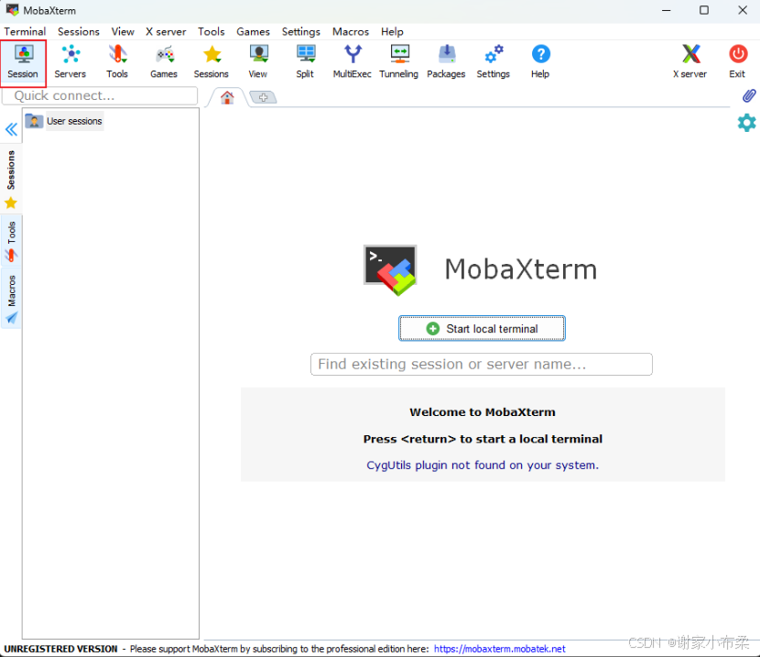Activate Split terminal mode
The image size is (760, 657).
(x=305, y=62)
